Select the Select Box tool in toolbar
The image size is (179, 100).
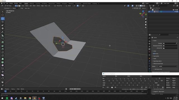[3, 12]
